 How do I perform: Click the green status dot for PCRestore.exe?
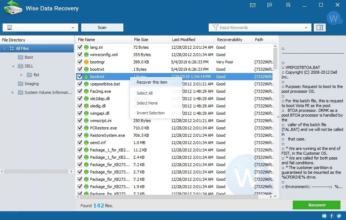86,128
